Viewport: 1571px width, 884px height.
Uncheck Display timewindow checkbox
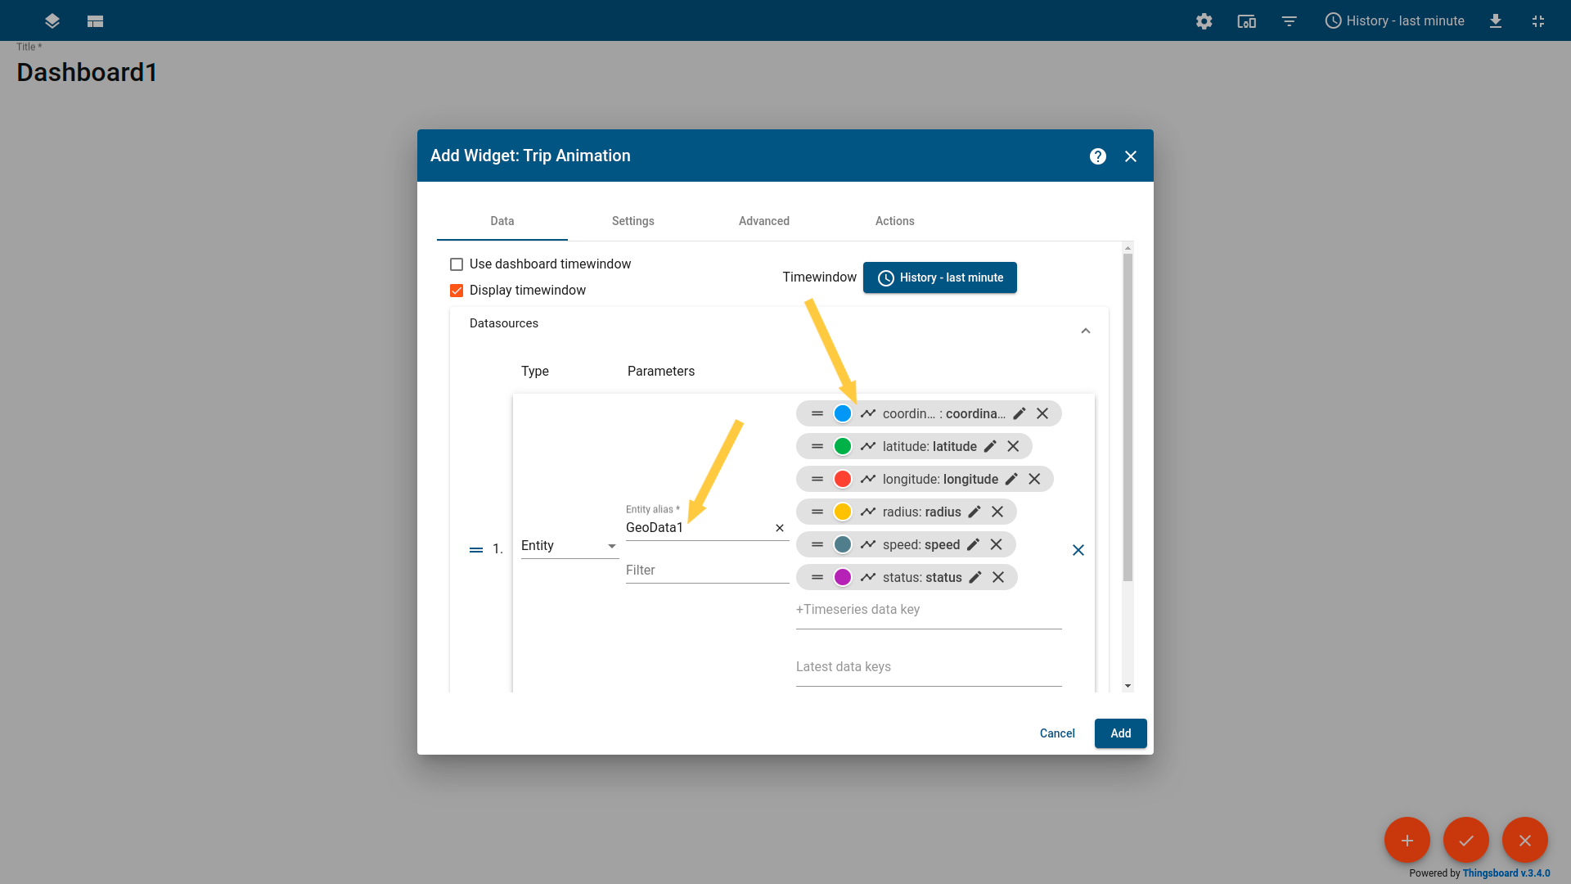tap(457, 291)
